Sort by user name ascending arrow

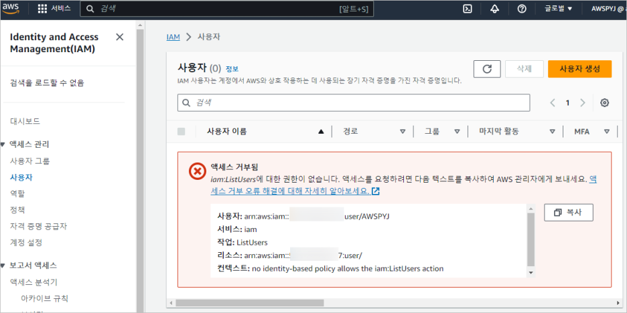coord(321,131)
